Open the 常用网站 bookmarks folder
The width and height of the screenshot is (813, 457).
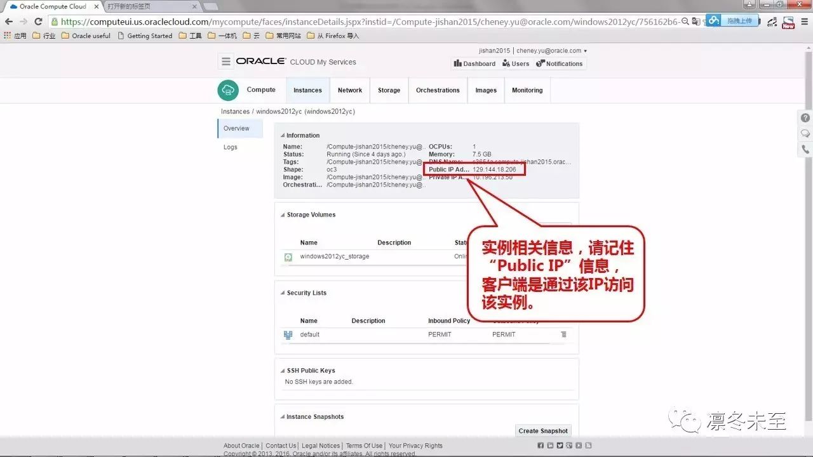point(283,36)
